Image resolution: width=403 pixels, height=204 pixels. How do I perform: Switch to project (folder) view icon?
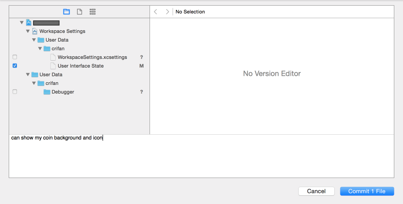point(67,12)
